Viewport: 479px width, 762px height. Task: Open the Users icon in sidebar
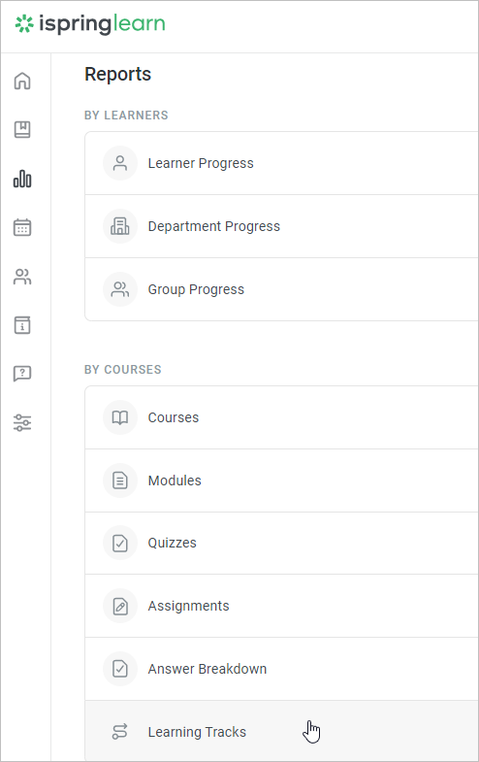(x=22, y=277)
